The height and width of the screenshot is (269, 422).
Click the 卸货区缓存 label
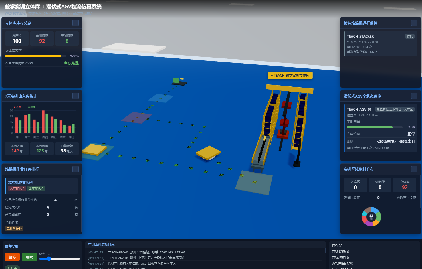coord(352,197)
